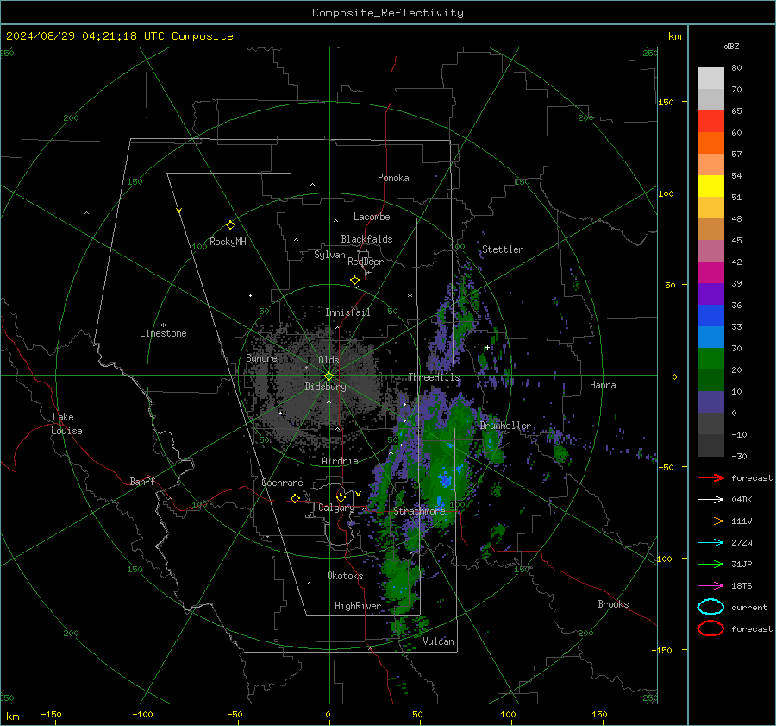Click the red forecast ellipse legend icon
Viewport: 776px width, 726px height.
pyautogui.click(x=710, y=628)
